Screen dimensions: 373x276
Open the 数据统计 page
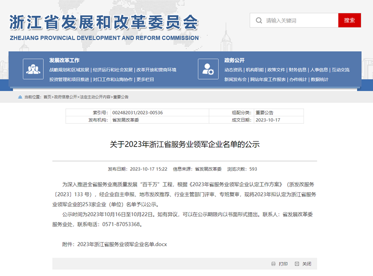coord(319,80)
